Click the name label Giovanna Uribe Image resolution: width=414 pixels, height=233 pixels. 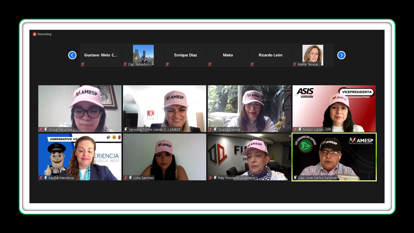pyautogui.click(x=60, y=129)
